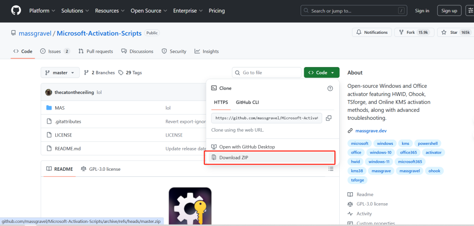Open the .gitattributes file

click(68, 122)
